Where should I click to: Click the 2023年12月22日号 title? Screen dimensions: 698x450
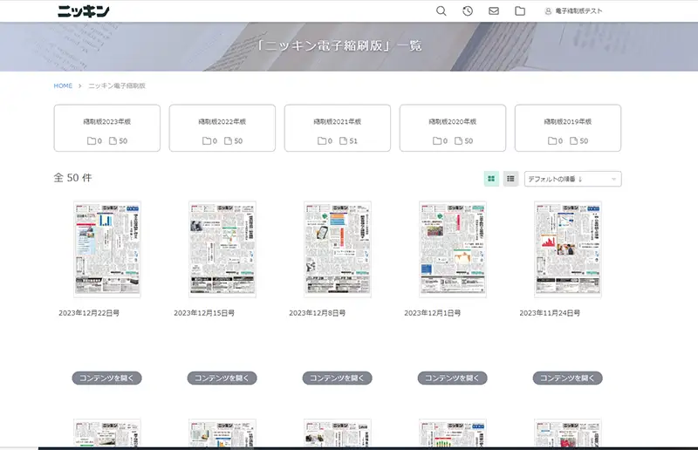click(89, 313)
